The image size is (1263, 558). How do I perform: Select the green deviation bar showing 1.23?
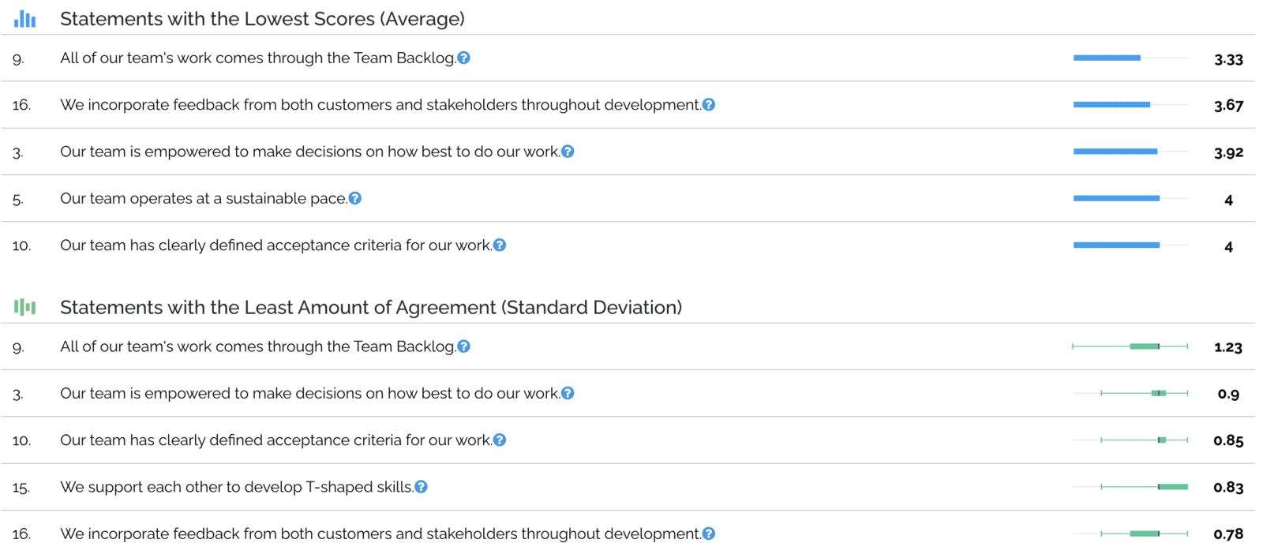pyautogui.click(x=1145, y=346)
